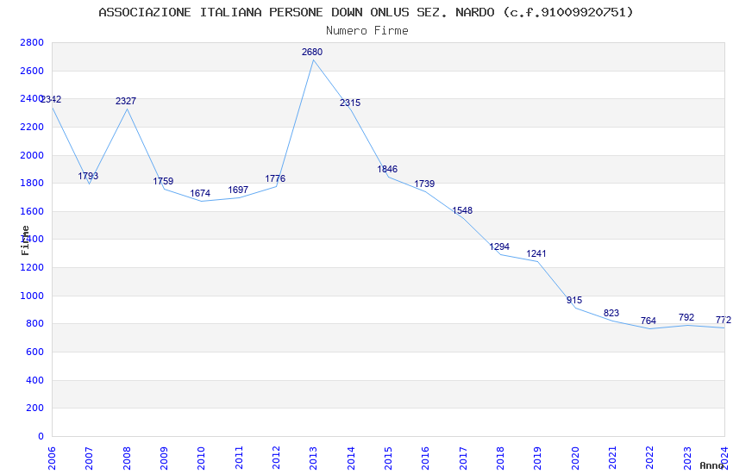Click the data label 1739
This screenshot has width=733, height=474.
424,184
